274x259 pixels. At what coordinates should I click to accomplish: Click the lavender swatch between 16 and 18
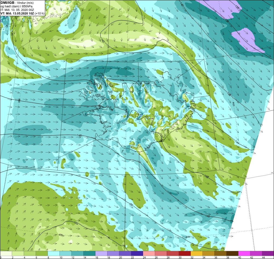coord(101,254)
